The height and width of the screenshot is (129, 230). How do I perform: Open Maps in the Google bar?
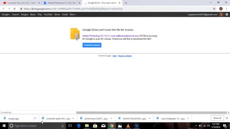[x=33, y=14]
